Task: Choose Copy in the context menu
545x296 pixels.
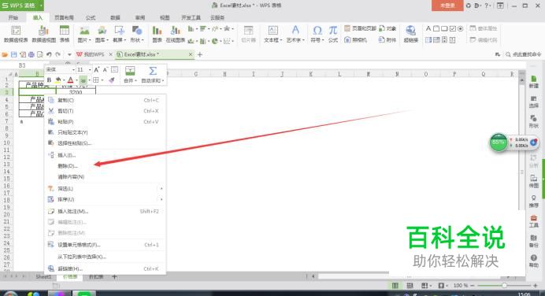Action: coord(105,100)
